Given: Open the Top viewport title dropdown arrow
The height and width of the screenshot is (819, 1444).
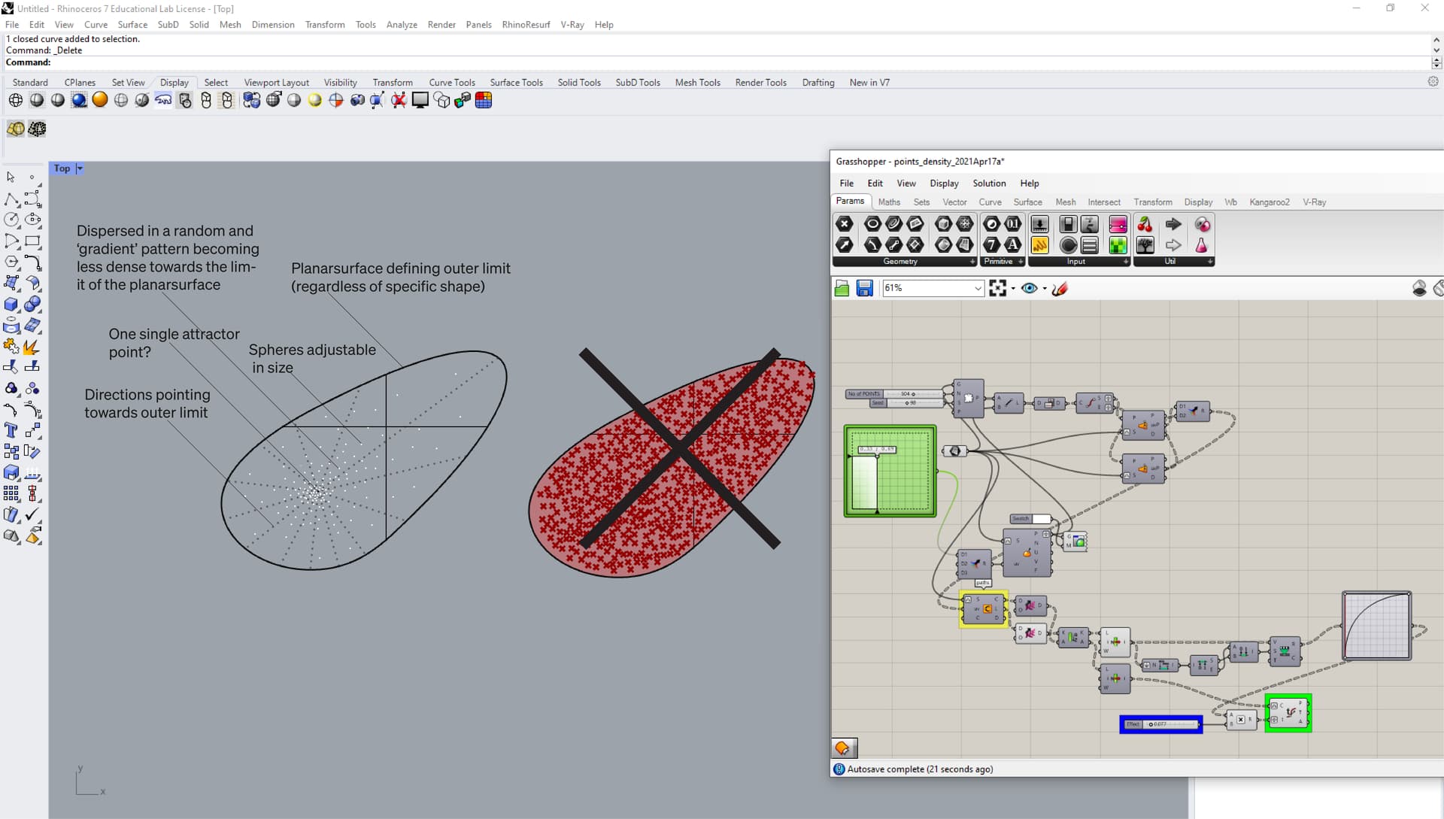Looking at the screenshot, I should point(80,168).
